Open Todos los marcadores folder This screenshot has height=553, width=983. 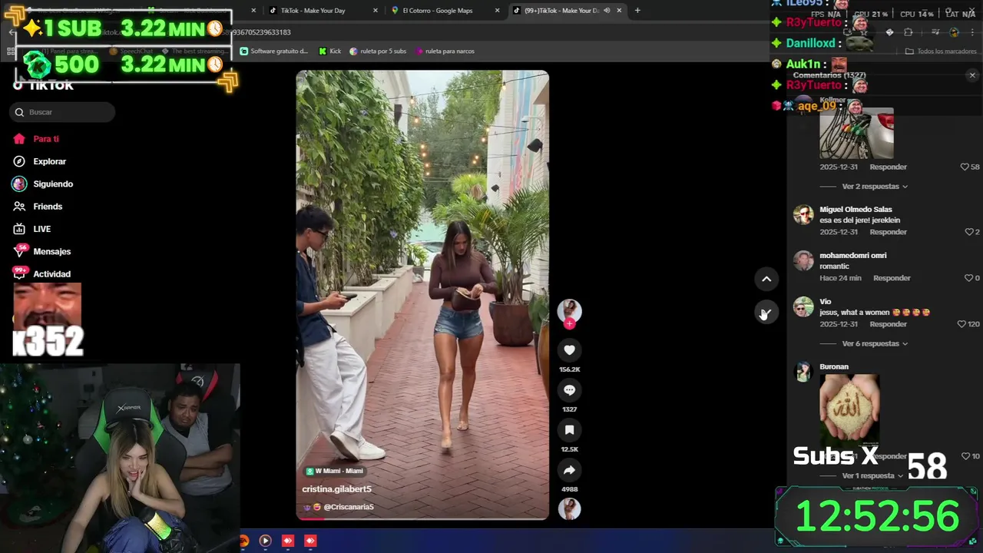coord(941,51)
